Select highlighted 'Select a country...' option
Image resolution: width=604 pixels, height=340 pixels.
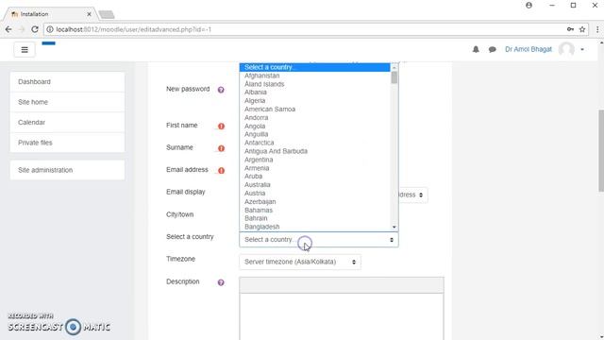314,67
